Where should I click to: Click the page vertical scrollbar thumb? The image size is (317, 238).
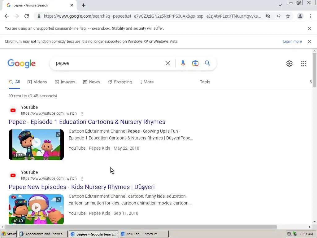315,70
